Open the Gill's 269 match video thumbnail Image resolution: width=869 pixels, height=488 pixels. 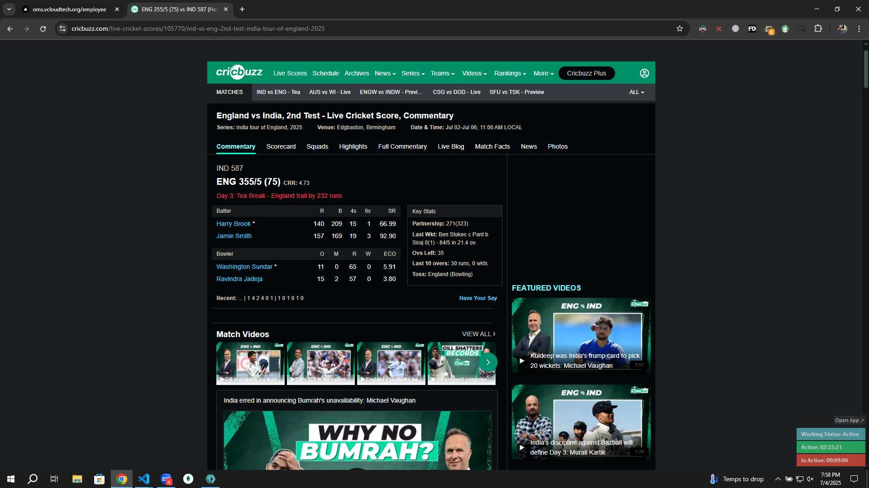pos(321,363)
